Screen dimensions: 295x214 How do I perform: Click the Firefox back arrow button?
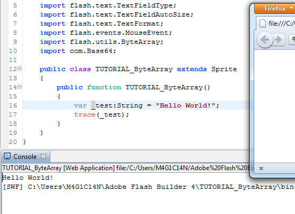(265, 40)
